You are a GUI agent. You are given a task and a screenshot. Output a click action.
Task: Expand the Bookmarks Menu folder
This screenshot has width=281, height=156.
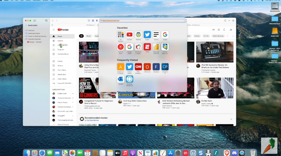[x=25, y=33]
